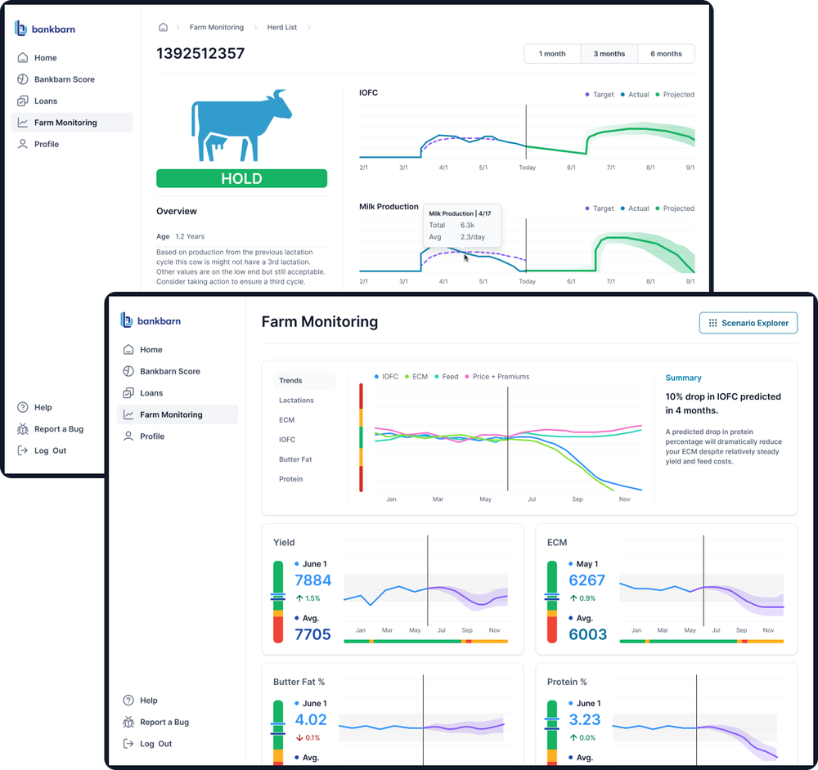Screen dimensions: 818x770
Task: Switch to the 1 month time range
Action: (x=552, y=53)
